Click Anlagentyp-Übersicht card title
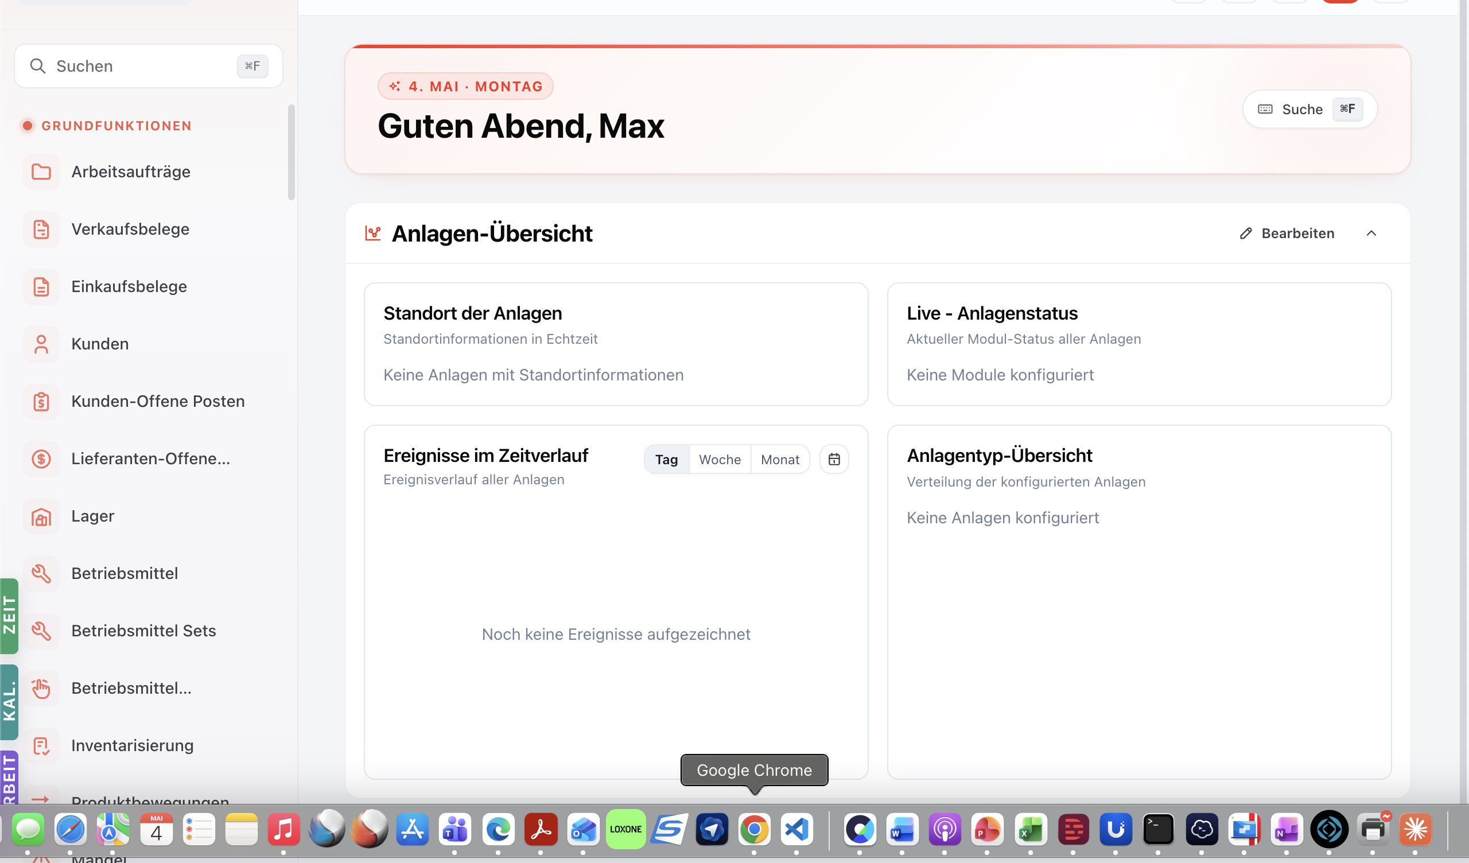 click(x=999, y=456)
